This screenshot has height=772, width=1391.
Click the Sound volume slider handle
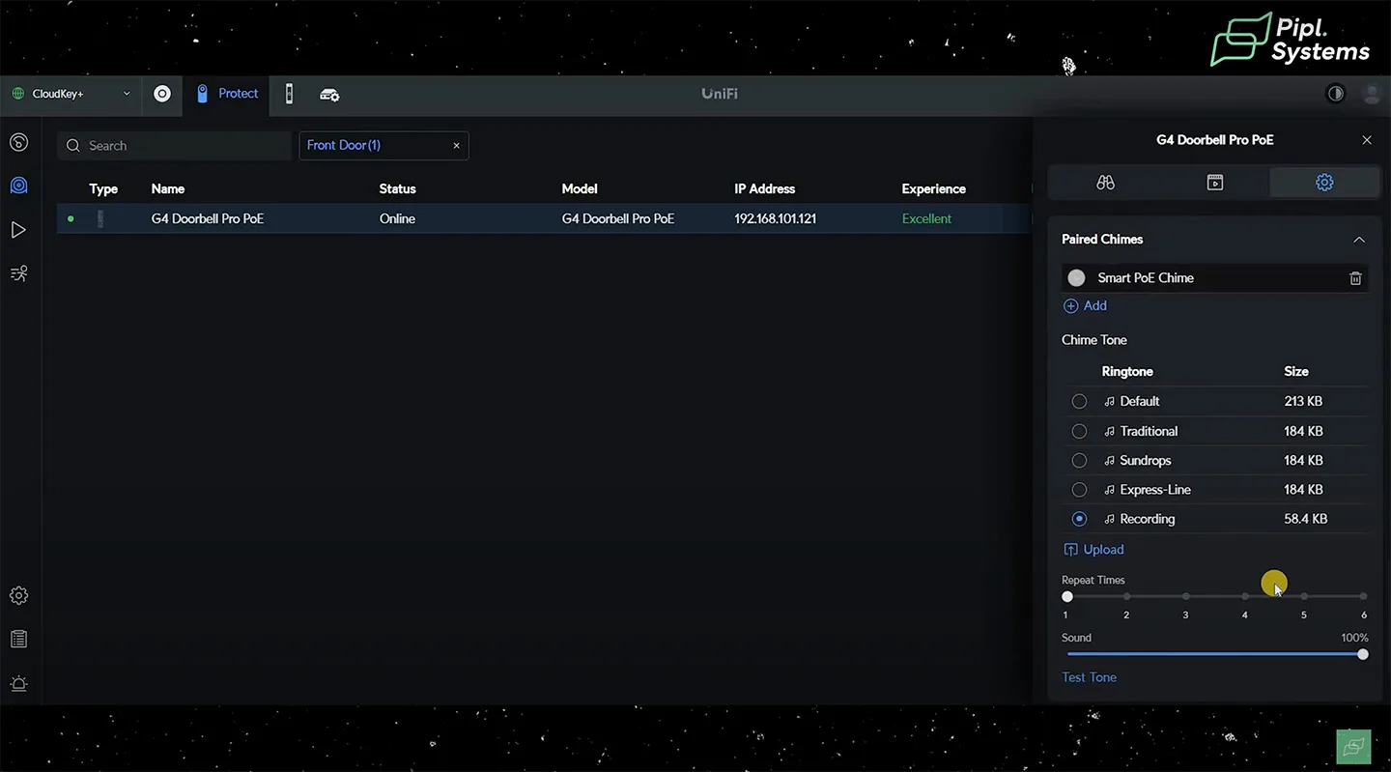(x=1362, y=654)
